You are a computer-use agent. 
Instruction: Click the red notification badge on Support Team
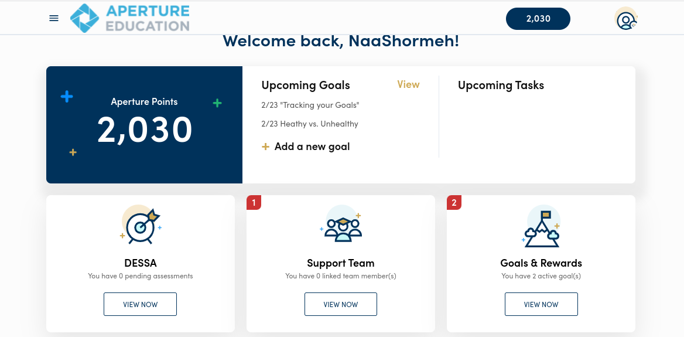[x=254, y=203]
